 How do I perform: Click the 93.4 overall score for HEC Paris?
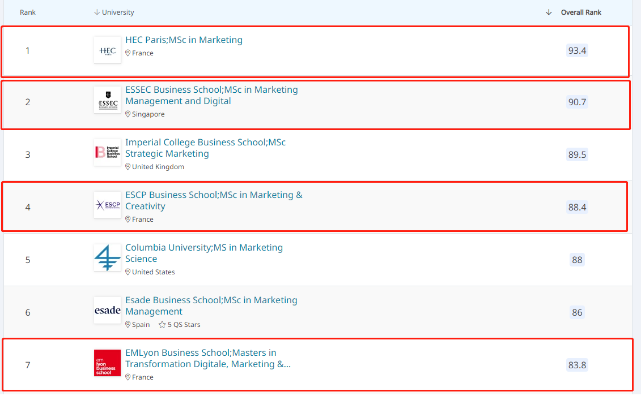coord(577,50)
